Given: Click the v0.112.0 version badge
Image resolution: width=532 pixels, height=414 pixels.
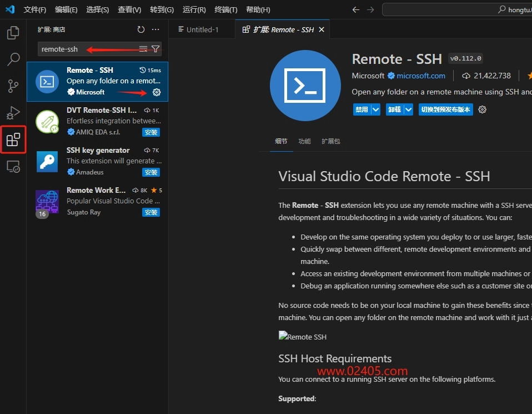Looking at the screenshot, I should point(465,58).
